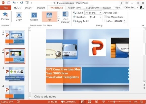The width and height of the screenshot is (146, 104).
Task: Click transition star icon beside slide 2
Action: click(3, 53)
